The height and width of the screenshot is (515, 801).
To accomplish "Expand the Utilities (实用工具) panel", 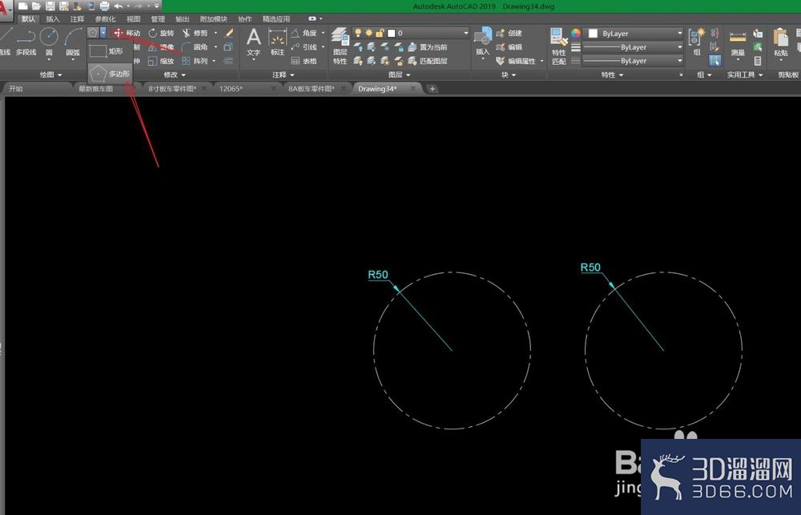I will tap(745, 74).
